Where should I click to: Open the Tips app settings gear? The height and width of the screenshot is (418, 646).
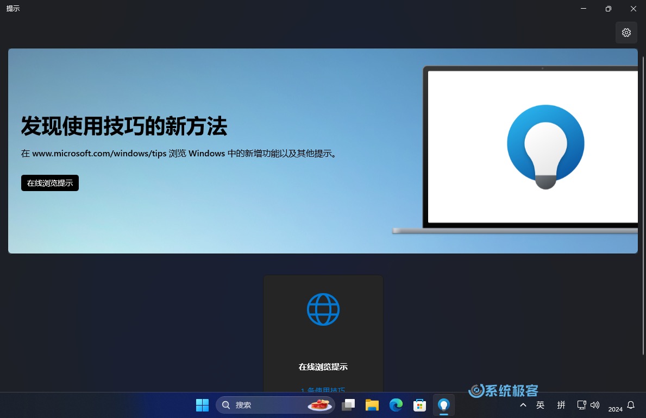tap(626, 33)
